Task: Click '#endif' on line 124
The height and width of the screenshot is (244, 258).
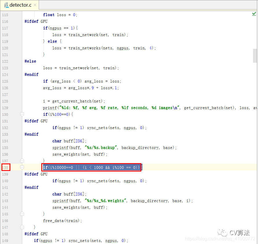Action: coord(31,75)
